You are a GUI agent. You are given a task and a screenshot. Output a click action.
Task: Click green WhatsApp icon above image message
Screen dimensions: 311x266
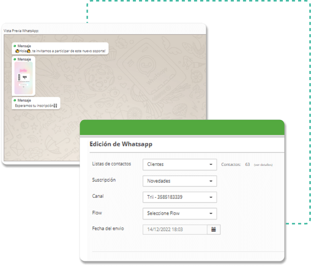[x=15, y=59]
